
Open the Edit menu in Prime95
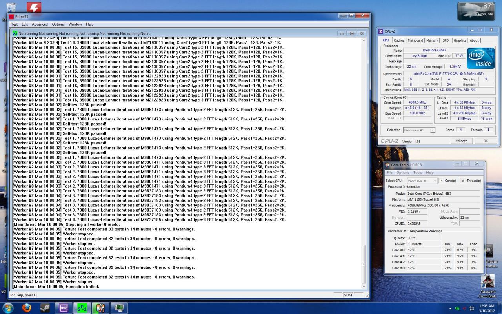pyautogui.click(x=25, y=24)
